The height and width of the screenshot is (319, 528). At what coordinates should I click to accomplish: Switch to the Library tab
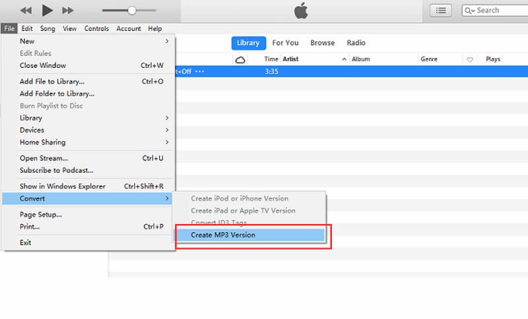click(x=249, y=43)
